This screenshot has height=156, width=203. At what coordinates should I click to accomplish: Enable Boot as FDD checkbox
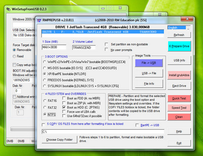pyautogui.click(x=64, y=98)
